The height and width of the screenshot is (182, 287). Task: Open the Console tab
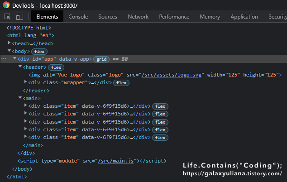pos(78,17)
